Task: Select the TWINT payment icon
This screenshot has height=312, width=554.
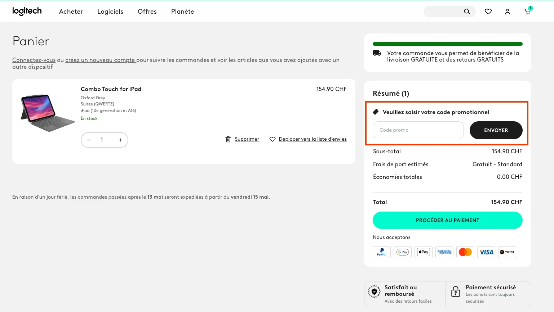Action: pos(507,252)
